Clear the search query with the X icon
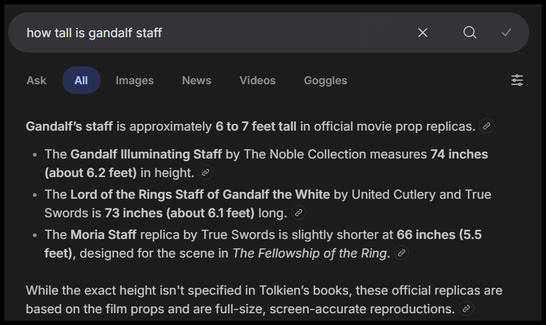This screenshot has height=325, width=546. (423, 33)
